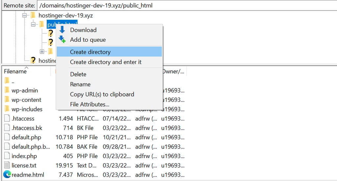Viewport: 337px width, 181px height.
Task: Click folder icon beside the plus expander
Action: (x=50, y=51)
